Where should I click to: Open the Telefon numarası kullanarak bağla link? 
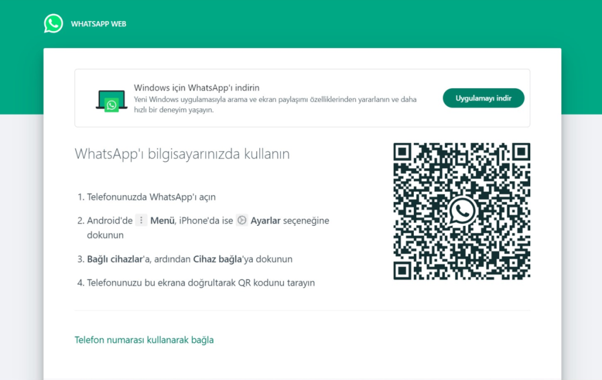pos(144,340)
